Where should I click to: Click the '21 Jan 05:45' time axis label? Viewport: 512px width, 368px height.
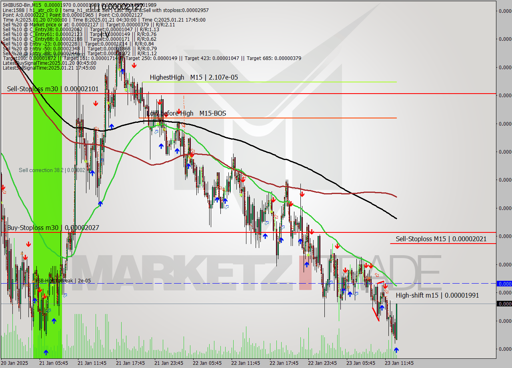point(54,363)
